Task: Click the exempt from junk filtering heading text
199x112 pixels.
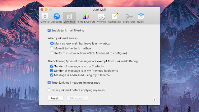Action: pos(93,61)
